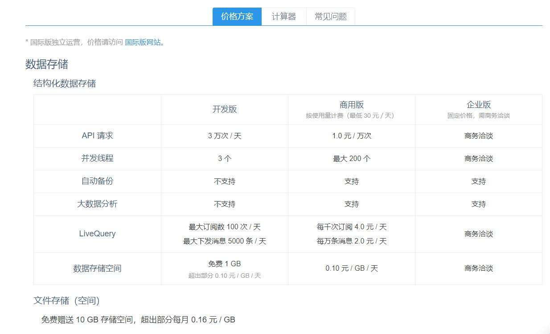This screenshot has width=550, height=334.
Task: Click the 数据存储 section heading
Action: coord(40,64)
